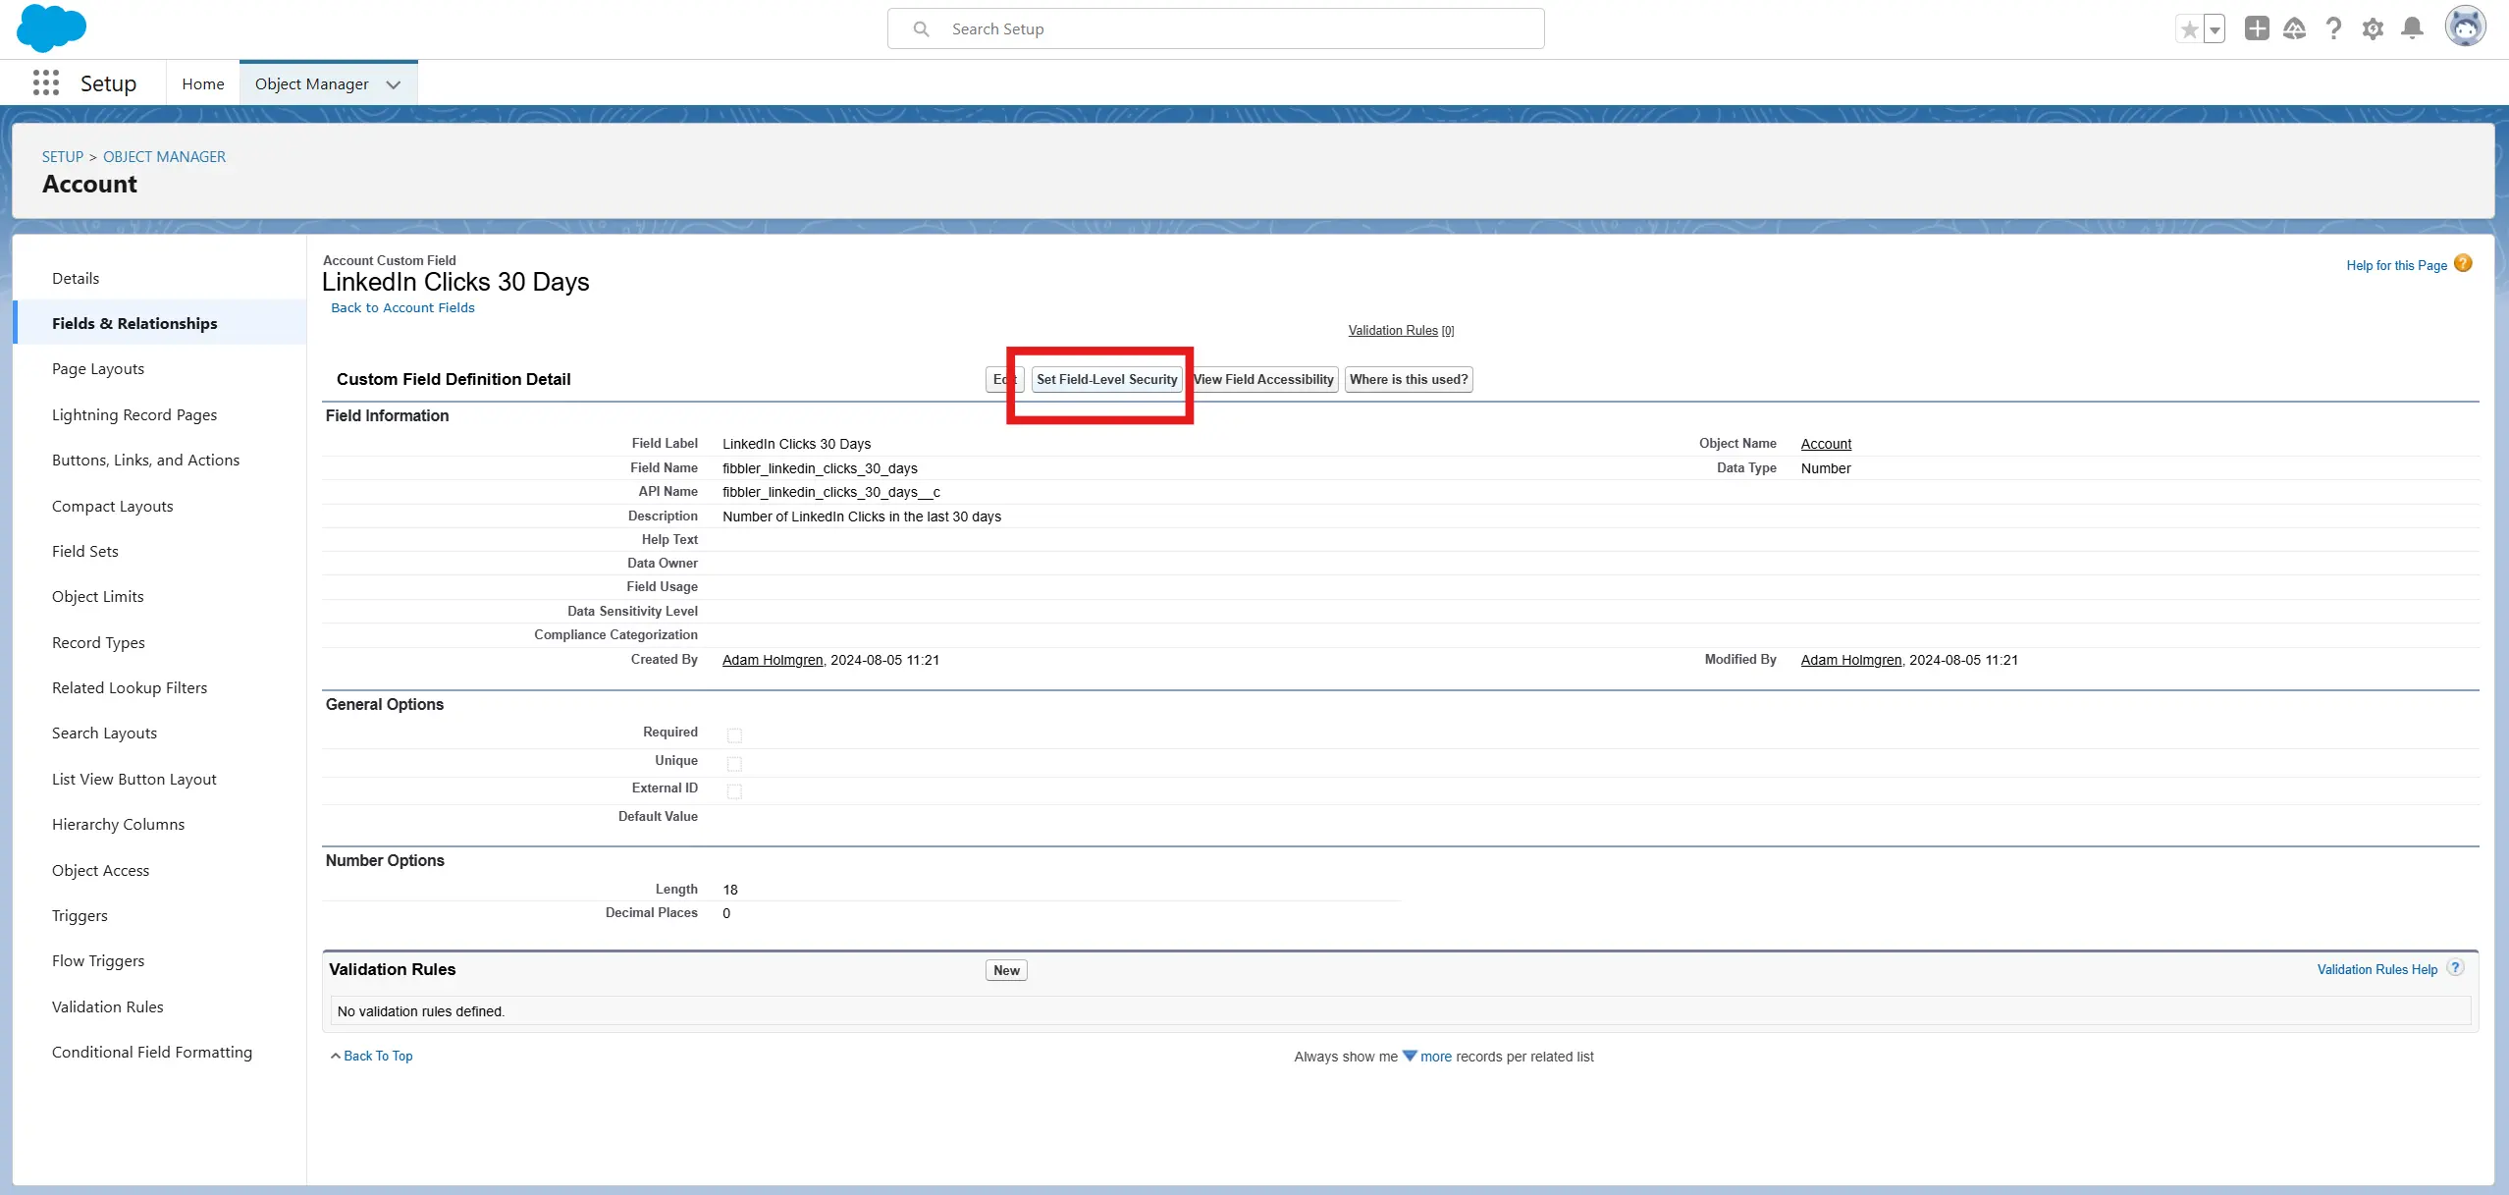This screenshot has width=2509, height=1195.
Task: Switch to the Home tab
Action: click(202, 84)
